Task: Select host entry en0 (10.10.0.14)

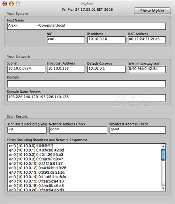Action: click(x=37, y=177)
